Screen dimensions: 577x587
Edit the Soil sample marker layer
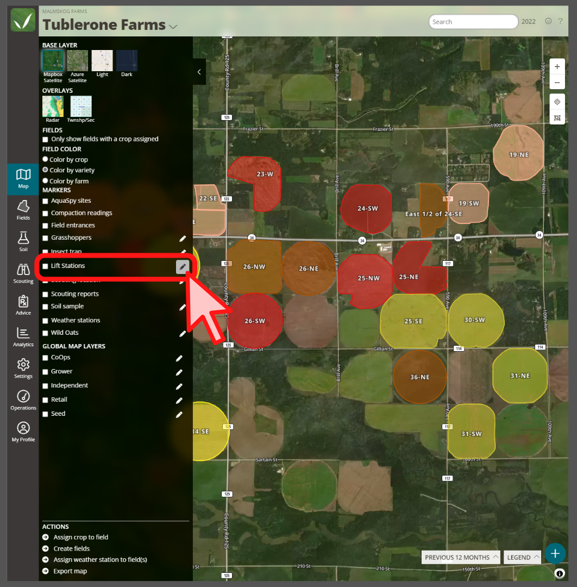pyautogui.click(x=182, y=307)
